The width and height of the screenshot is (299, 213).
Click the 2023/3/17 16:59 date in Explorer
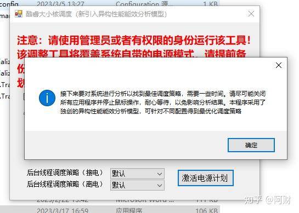click(x=63, y=210)
